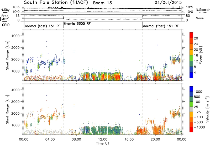The image size is (210, 145).
Task: Click the 'Power [dB]' colorbar title
Action: click(200, 55)
